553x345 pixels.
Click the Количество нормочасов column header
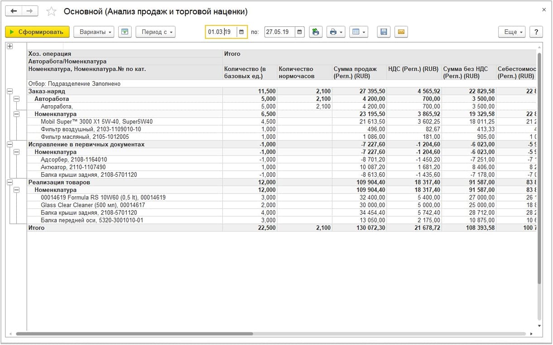pyautogui.click(x=304, y=72)
